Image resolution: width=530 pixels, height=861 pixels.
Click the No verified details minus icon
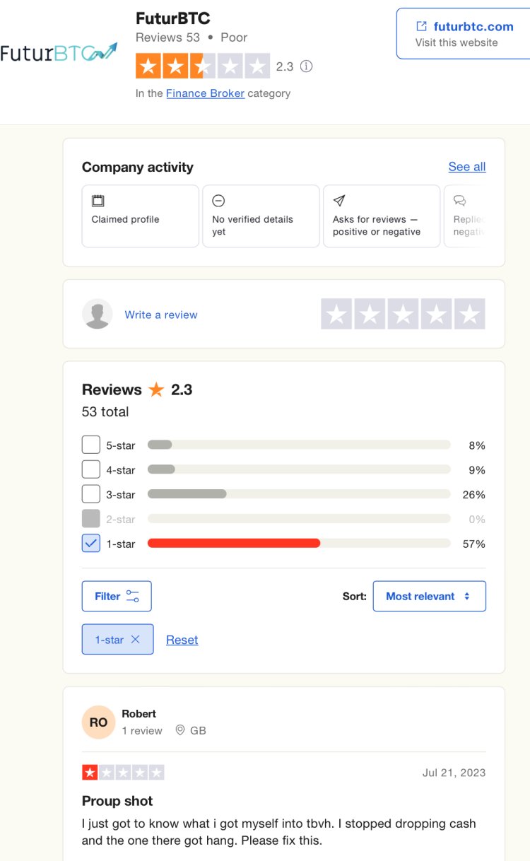coord(219,201)
